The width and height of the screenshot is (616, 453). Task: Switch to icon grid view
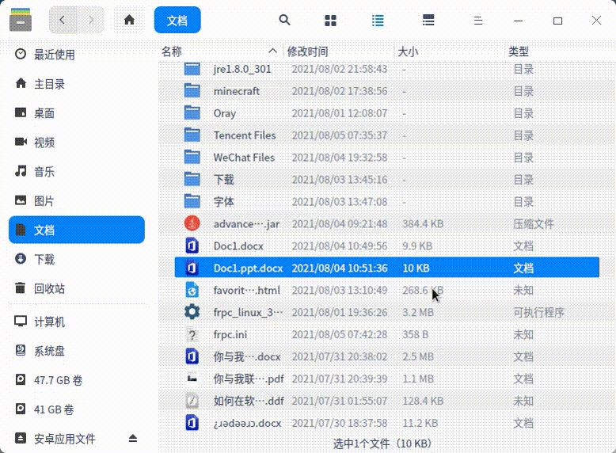pos(331,20)
